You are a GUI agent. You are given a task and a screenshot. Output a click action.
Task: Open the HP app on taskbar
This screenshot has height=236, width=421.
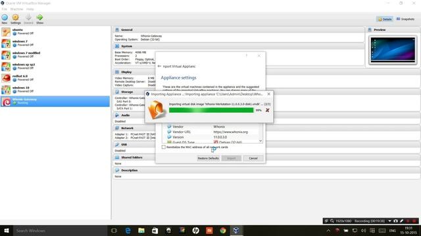pyautogui.click(x=195, y=230)
